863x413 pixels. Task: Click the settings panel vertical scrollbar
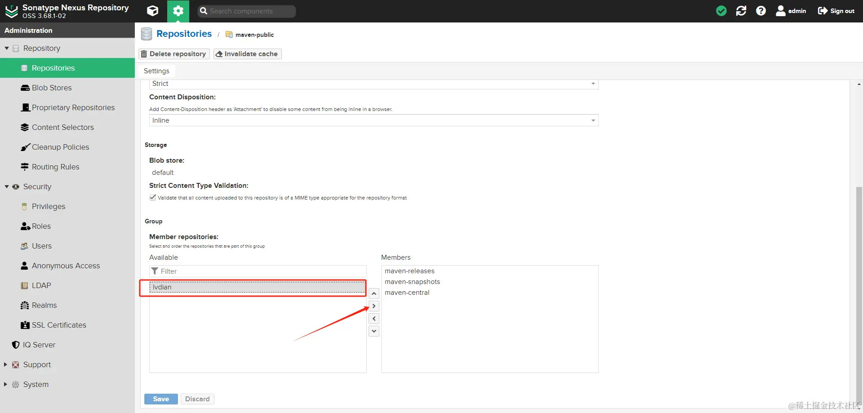859,297
